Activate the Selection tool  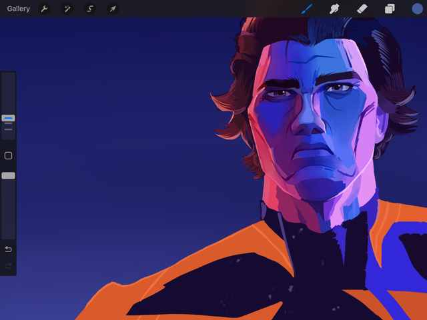(90, 9)
